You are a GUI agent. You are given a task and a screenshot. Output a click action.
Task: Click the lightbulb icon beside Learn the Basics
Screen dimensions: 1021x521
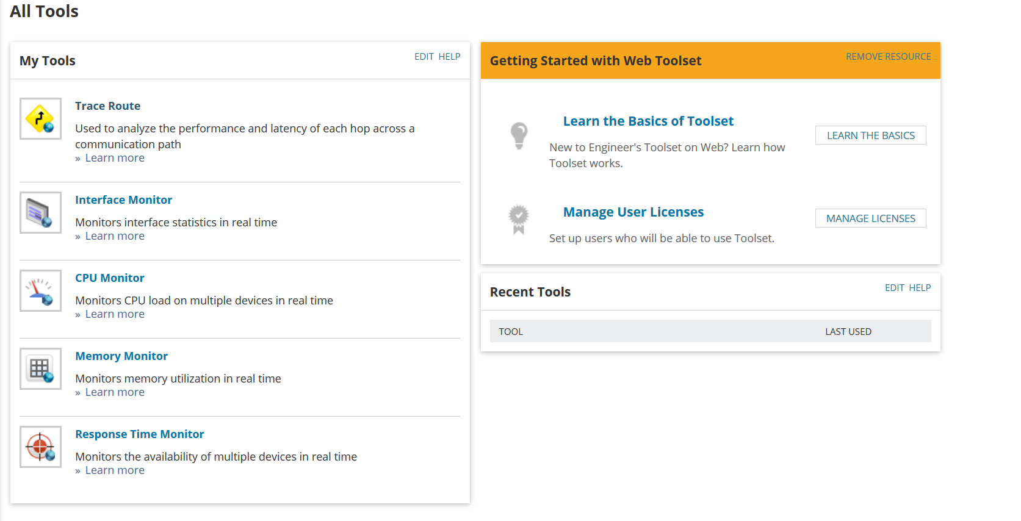[519, 135]
